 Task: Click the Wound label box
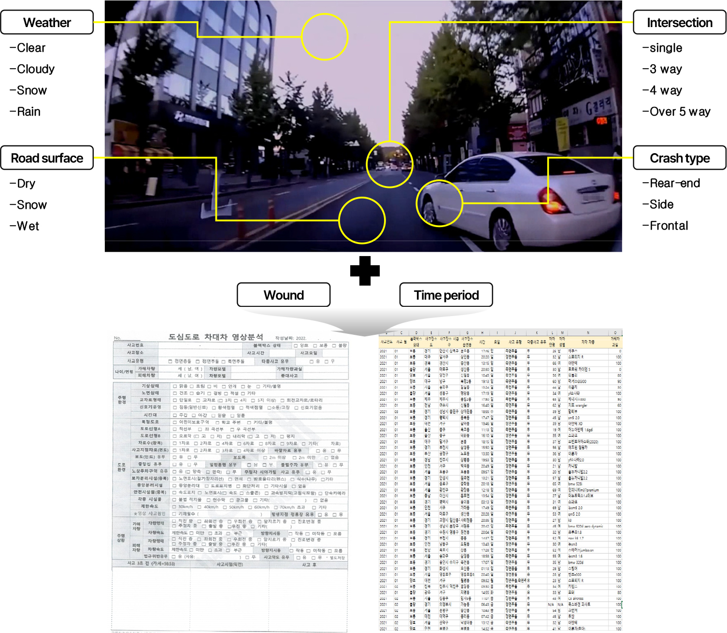pos(284,295)
